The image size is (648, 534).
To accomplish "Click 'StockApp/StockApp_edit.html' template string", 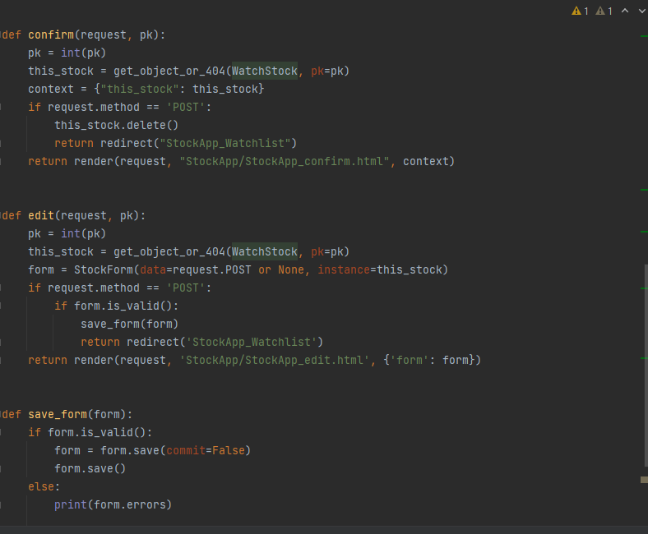I will [x=275, y=360].
